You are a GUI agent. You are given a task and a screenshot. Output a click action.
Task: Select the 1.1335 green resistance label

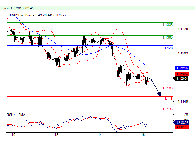click(x=168, y=25)
